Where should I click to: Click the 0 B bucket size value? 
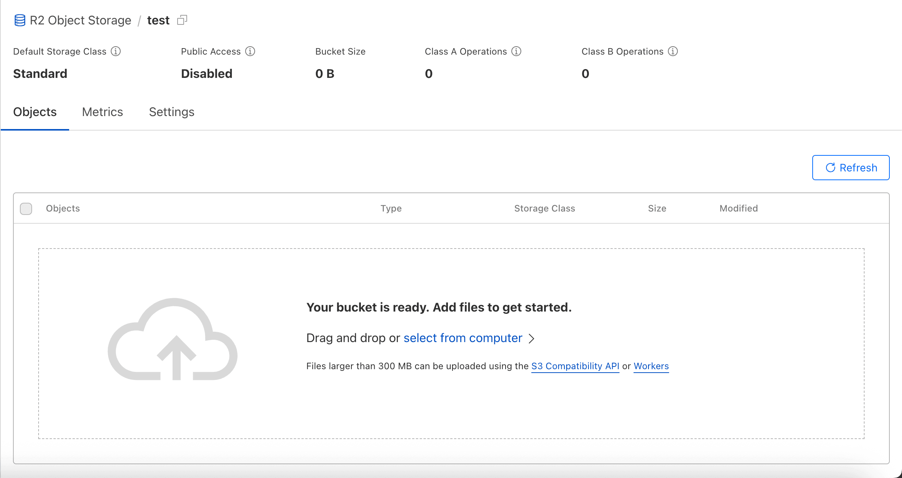[x=325, y=74]
